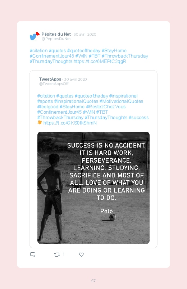
Task: Open the @TweetAppsOff handle
Action: tap(54, 84)
